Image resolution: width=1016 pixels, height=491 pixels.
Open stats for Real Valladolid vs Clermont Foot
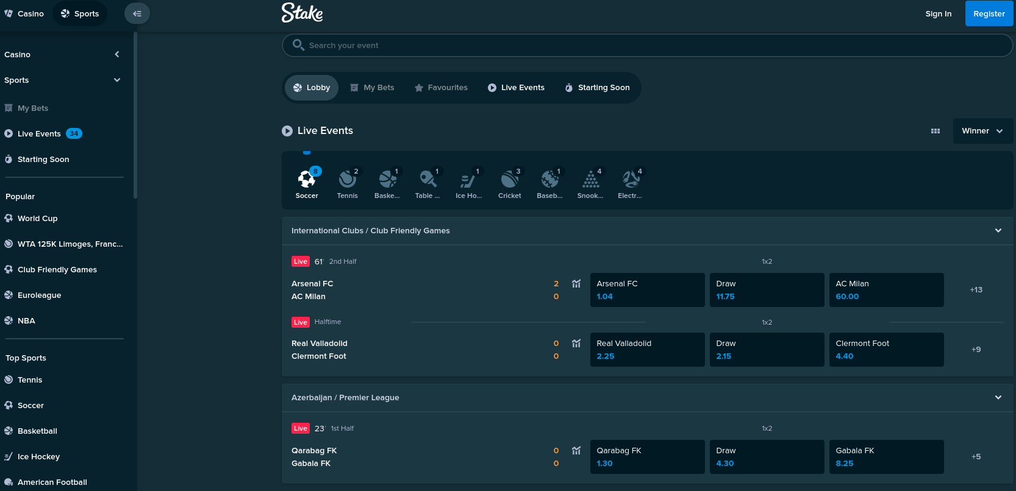(576, 344)
